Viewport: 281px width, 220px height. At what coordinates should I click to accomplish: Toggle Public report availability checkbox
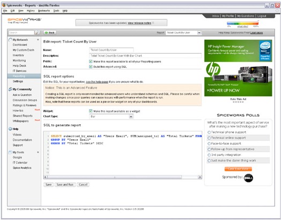(91, 61)
